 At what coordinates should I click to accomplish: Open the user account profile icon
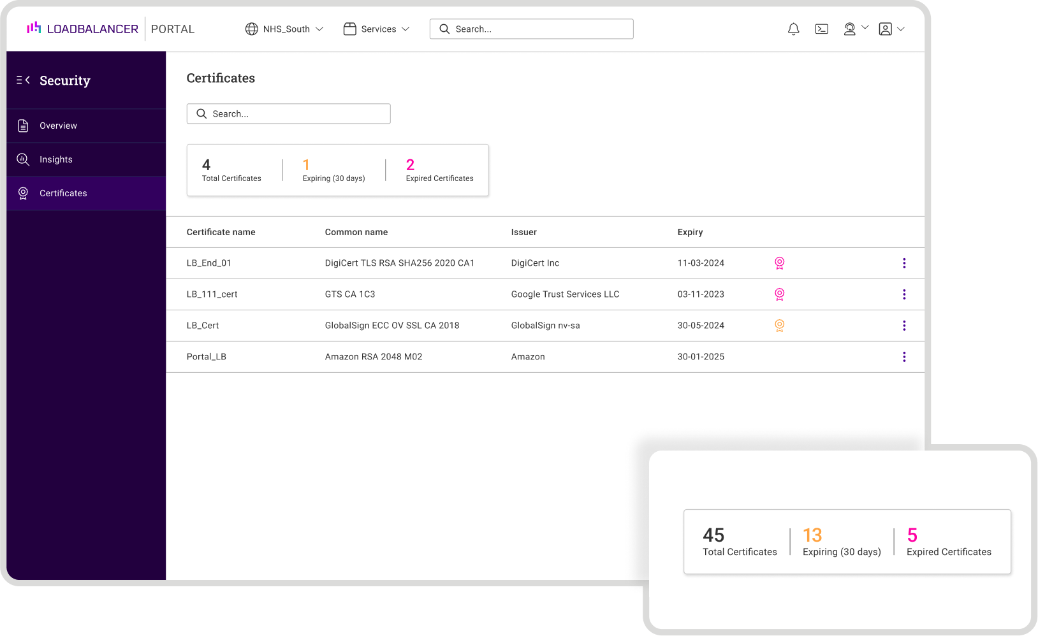tap(886, 29)
